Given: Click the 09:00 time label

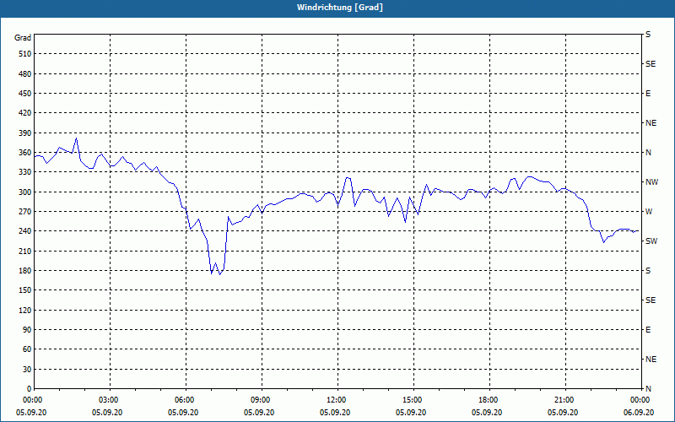Looking at the screenshot, I should tap(260, 400).
